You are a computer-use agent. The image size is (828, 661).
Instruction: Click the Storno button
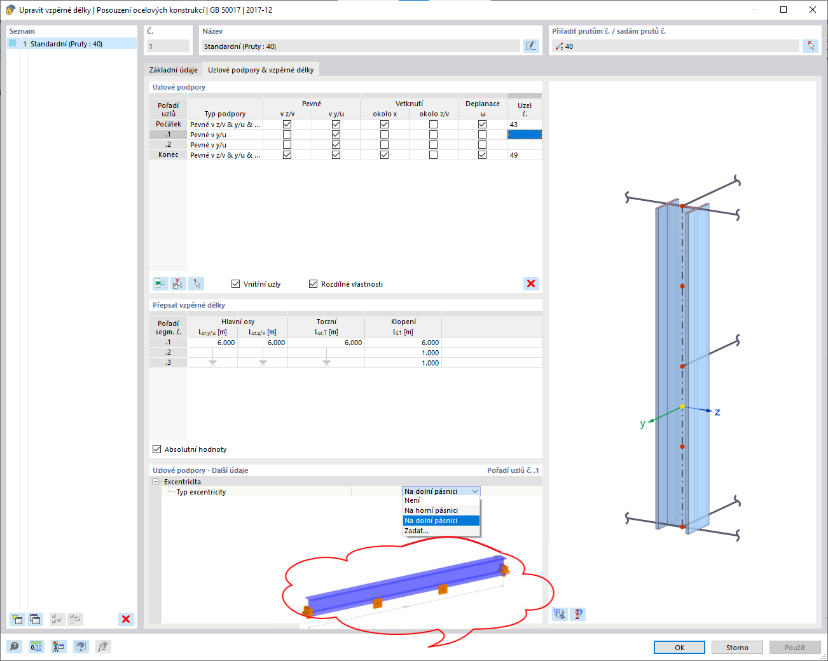coord(737,647)
